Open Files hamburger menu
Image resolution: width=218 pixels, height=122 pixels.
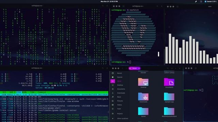click(x=180, y=68)
